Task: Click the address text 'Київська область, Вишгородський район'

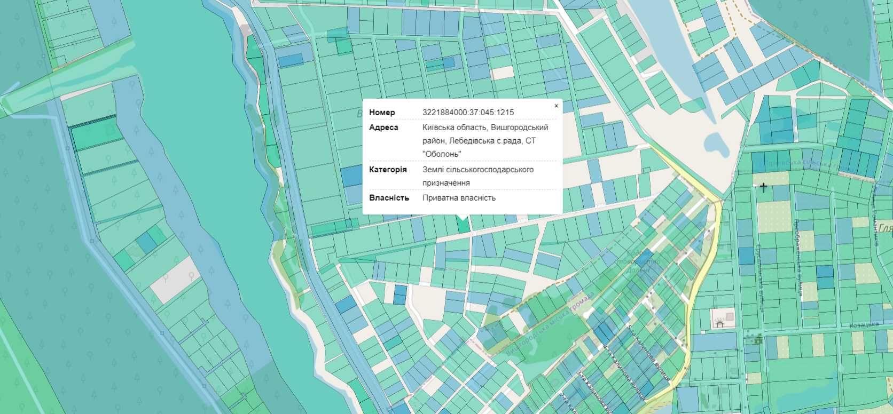Action: (485, 134)
